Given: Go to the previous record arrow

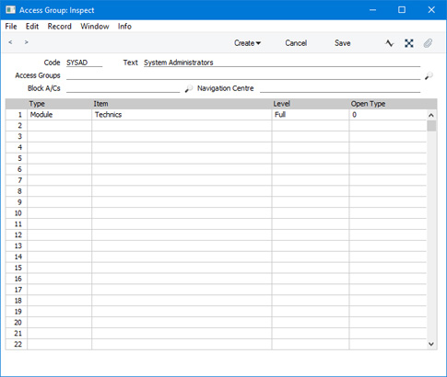Looking at the screenshot, I should pos(10,42).
